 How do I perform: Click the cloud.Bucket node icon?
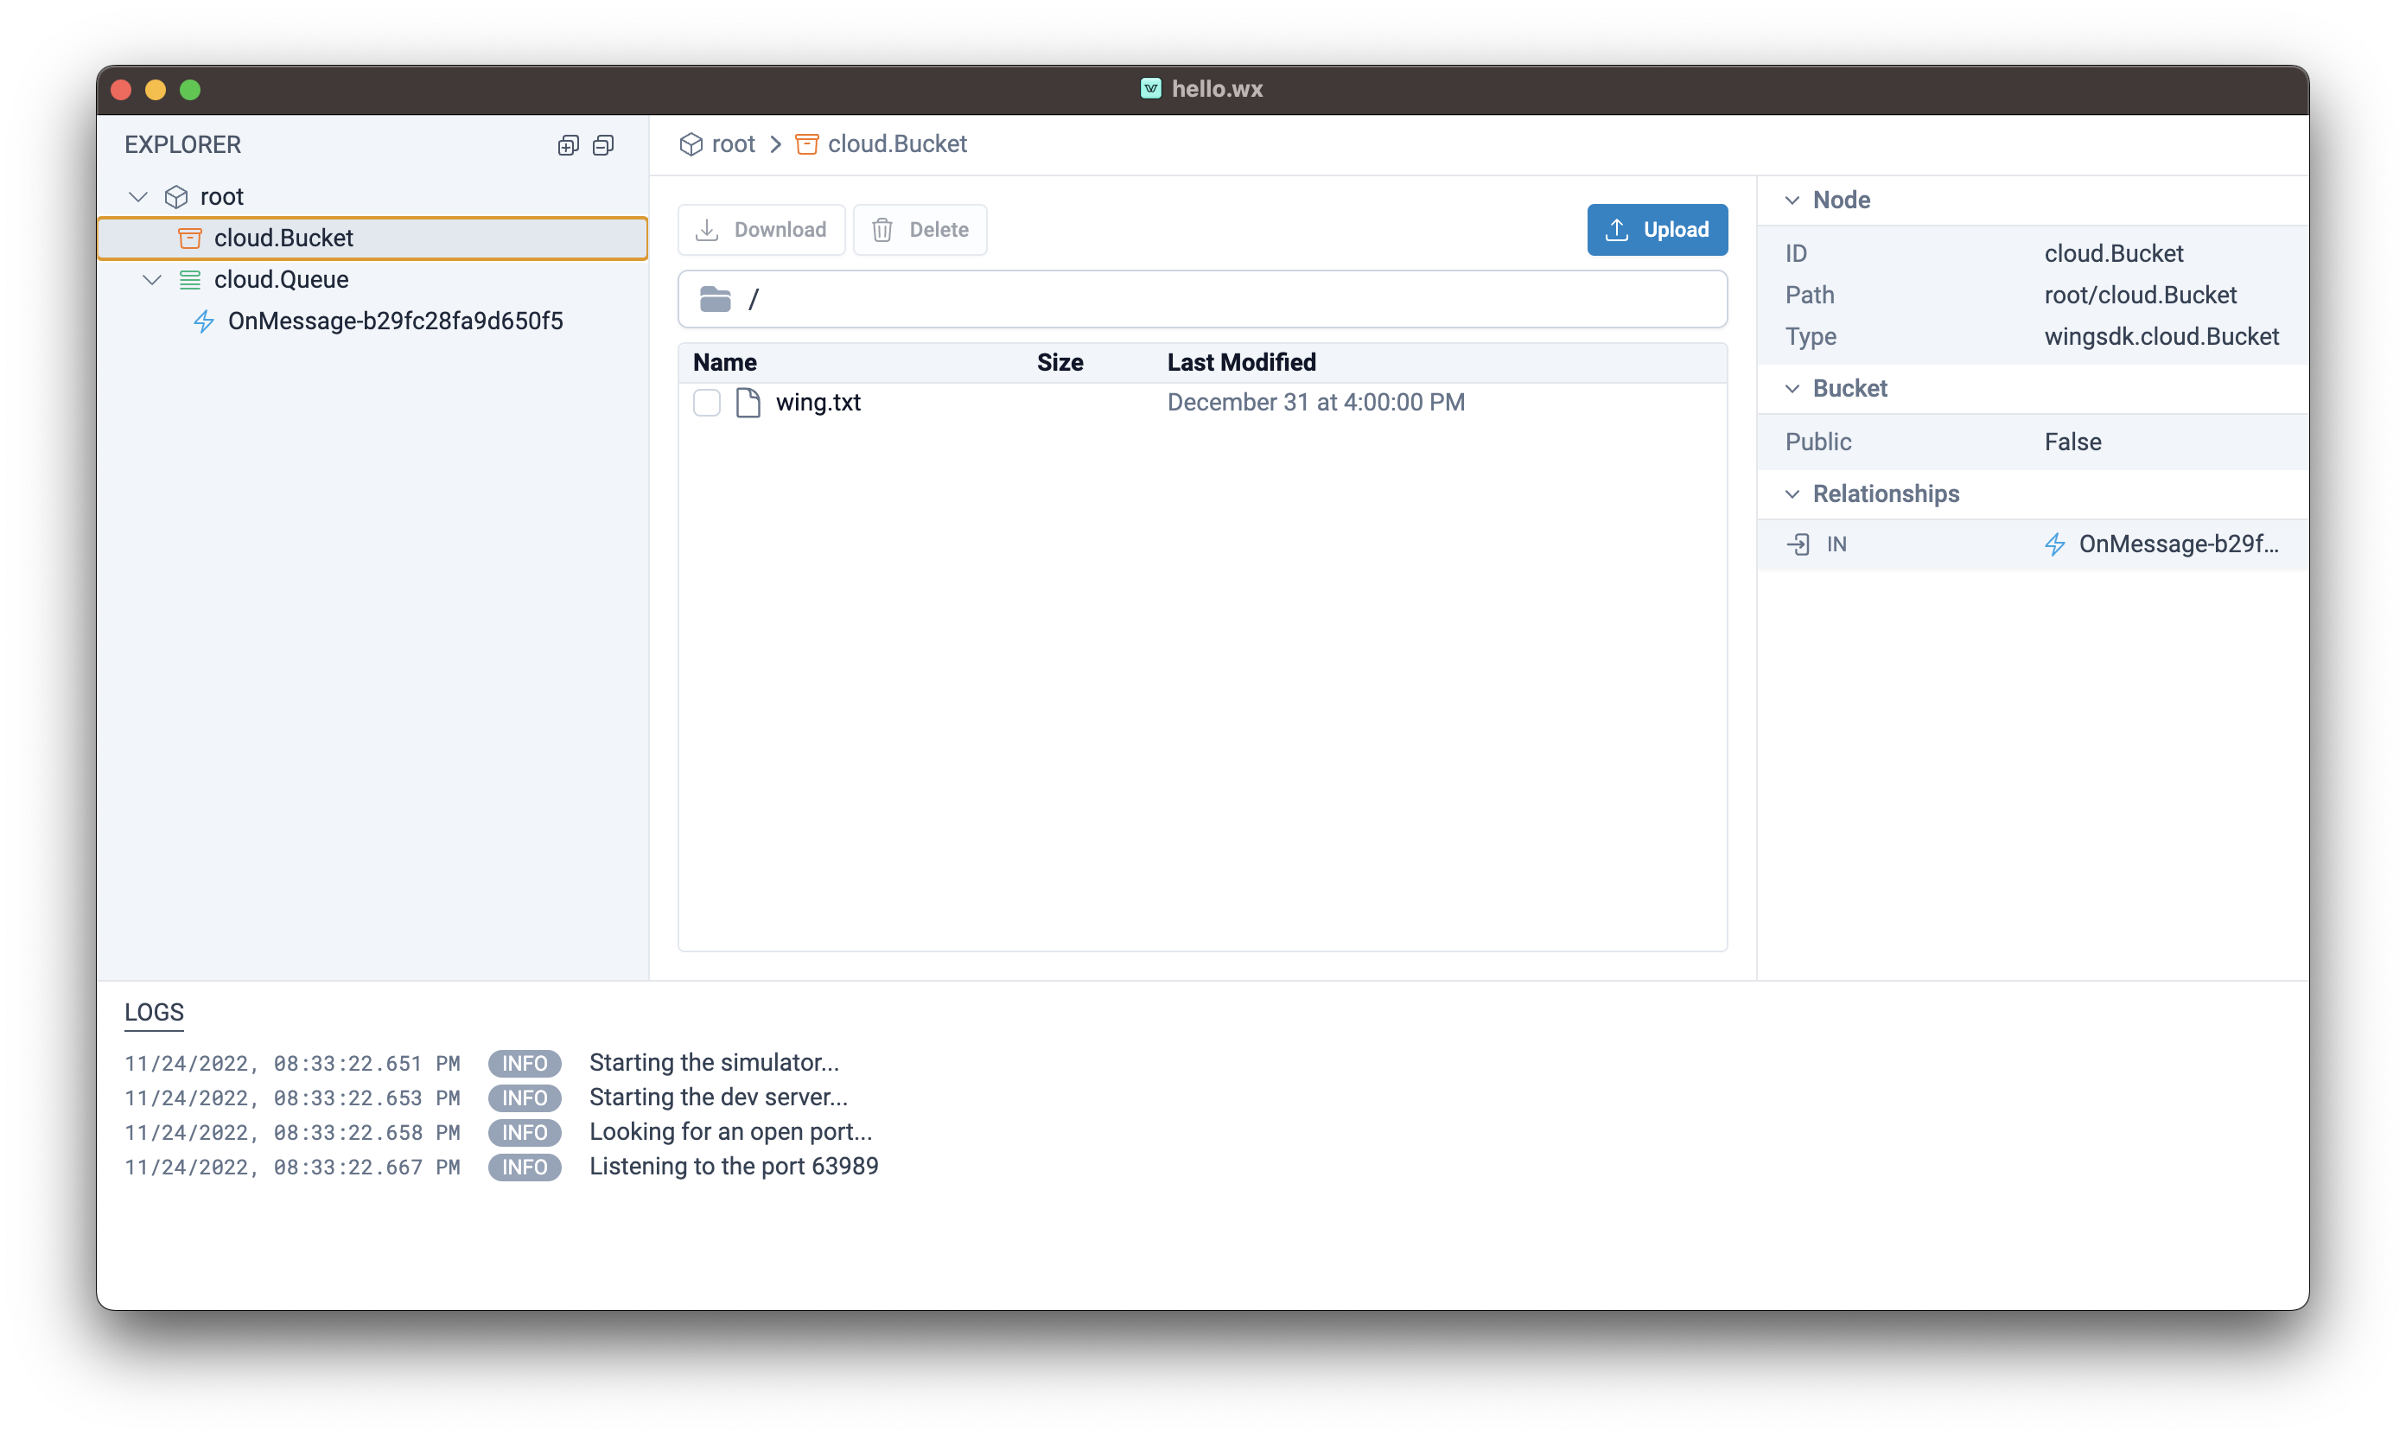point(190,236)
